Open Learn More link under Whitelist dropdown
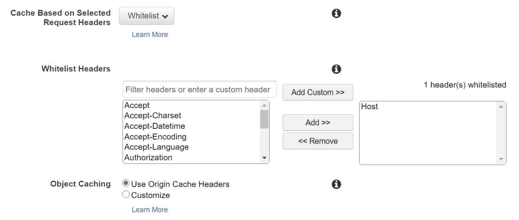This screenshot has width=519, height=220. pos(150,35)
